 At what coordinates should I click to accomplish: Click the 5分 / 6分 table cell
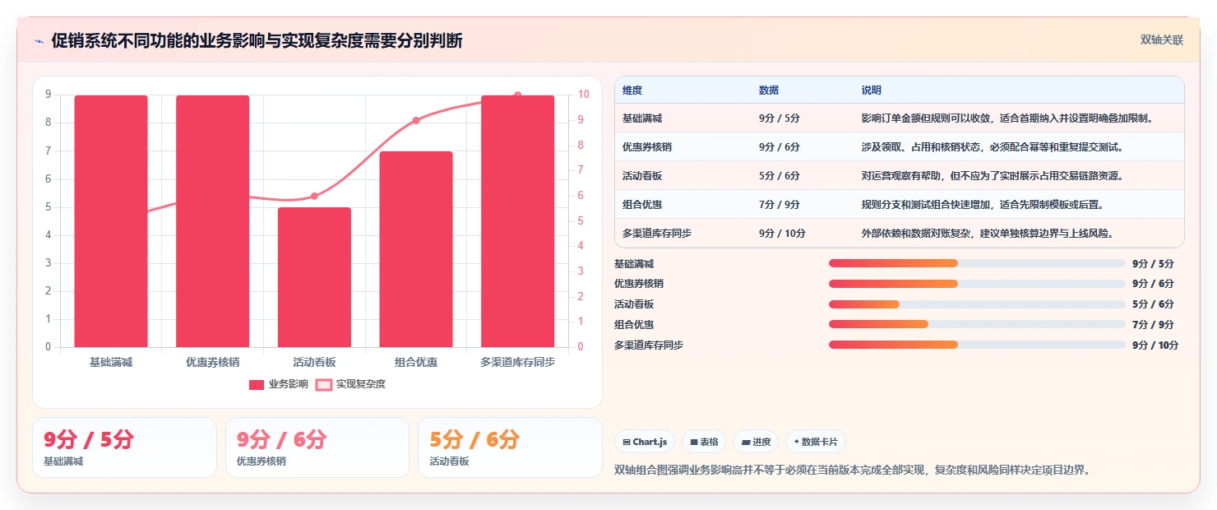pyautogui.click(x=780, y=175)
